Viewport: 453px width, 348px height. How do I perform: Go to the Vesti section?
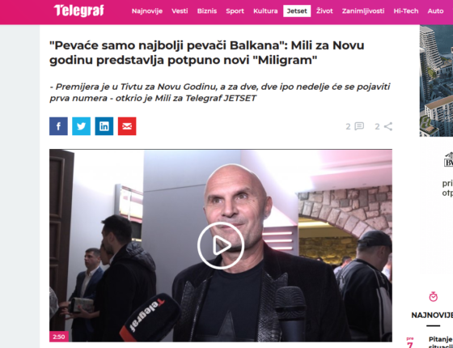pyautogui.click(x=180, y=11)
